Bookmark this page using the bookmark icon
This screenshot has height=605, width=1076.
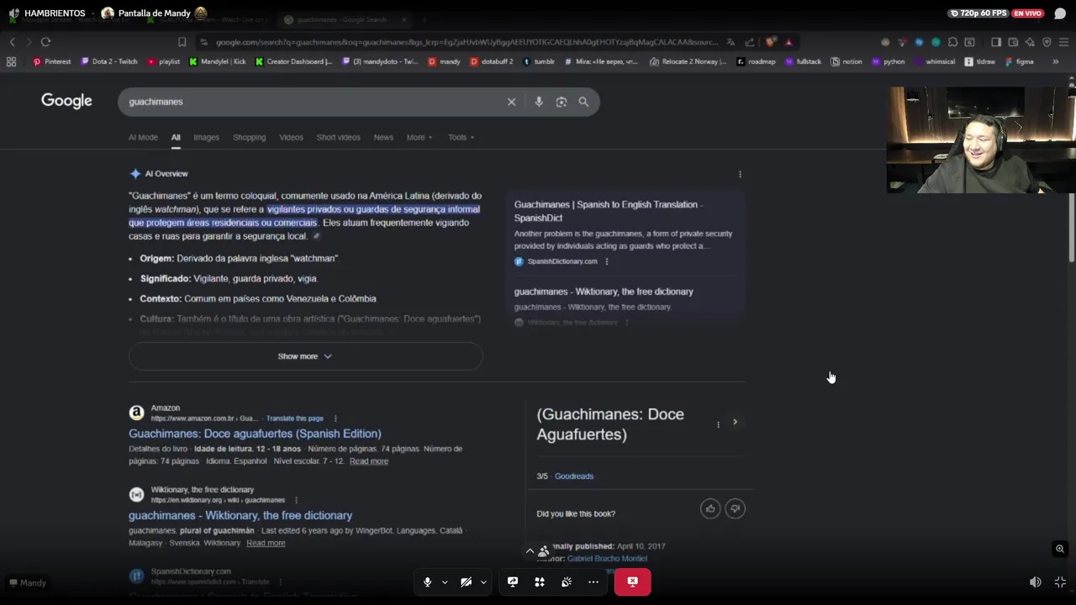(x=182, y=42)
